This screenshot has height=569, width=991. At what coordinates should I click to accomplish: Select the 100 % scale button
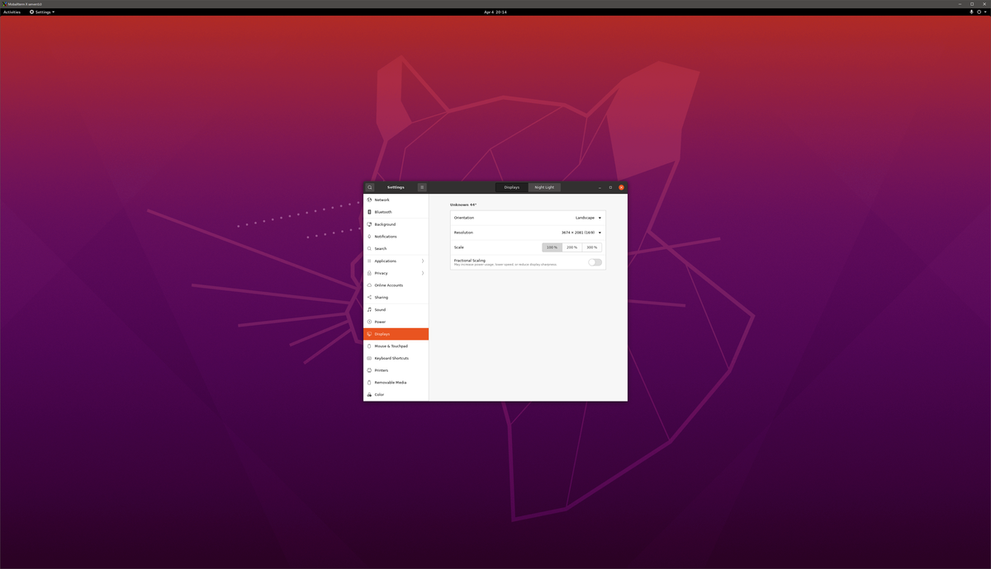552,247
